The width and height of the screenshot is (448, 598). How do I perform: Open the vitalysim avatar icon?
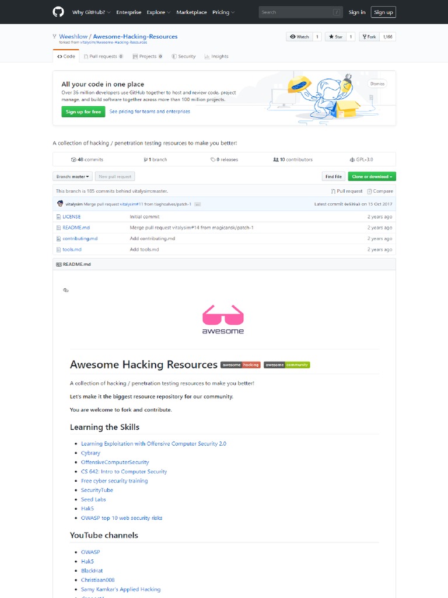click(60, 204)
